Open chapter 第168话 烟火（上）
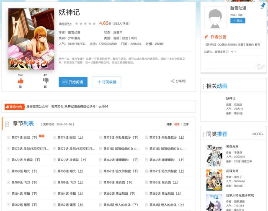This screenshot has height=211, width=268. point(70,171)
